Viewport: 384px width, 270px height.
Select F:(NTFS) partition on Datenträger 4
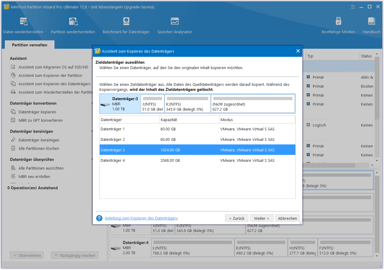point(345,248)
